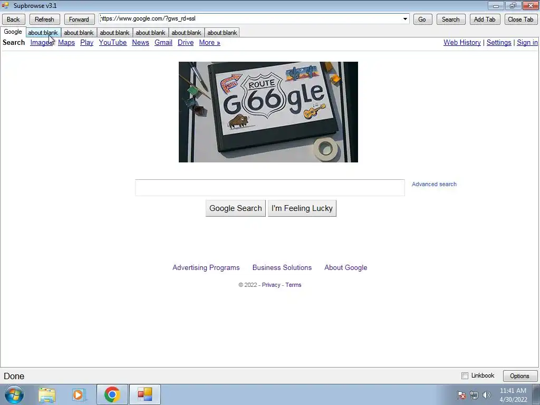Select the first about:blank tab
Image resolution: width=540 pixels, height=405 pixels.
(43, 33)
